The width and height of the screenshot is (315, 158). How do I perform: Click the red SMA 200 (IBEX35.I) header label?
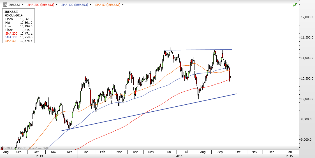tap(41, 4)
